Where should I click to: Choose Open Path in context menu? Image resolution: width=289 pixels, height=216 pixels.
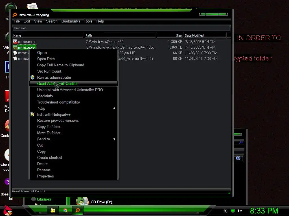coord(73,59)
